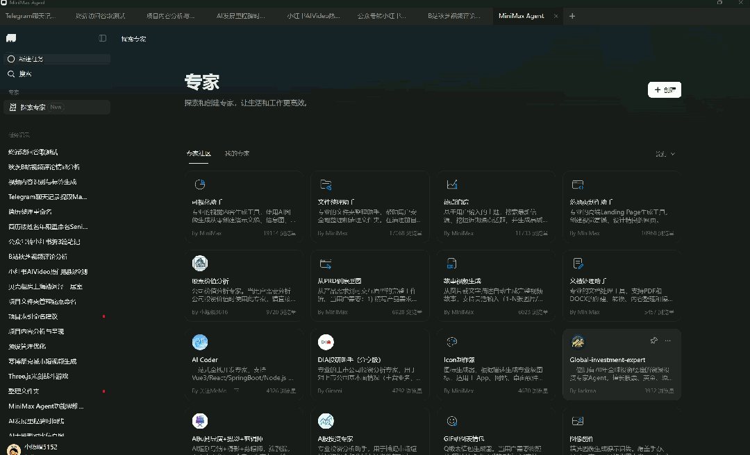Click the pie chart icon on first card
Image resolution: width=750 pixels, height=455 pixels.
tap(200, 184)
